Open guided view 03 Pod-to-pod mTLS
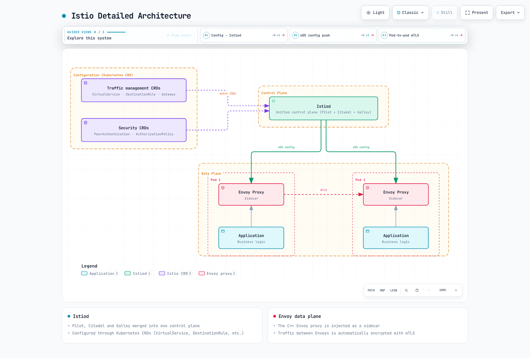530x358 pixels. pyautogui.click(x=422, y=35)
